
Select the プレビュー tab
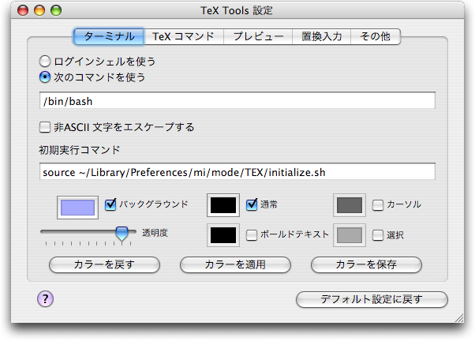(258, 36)
